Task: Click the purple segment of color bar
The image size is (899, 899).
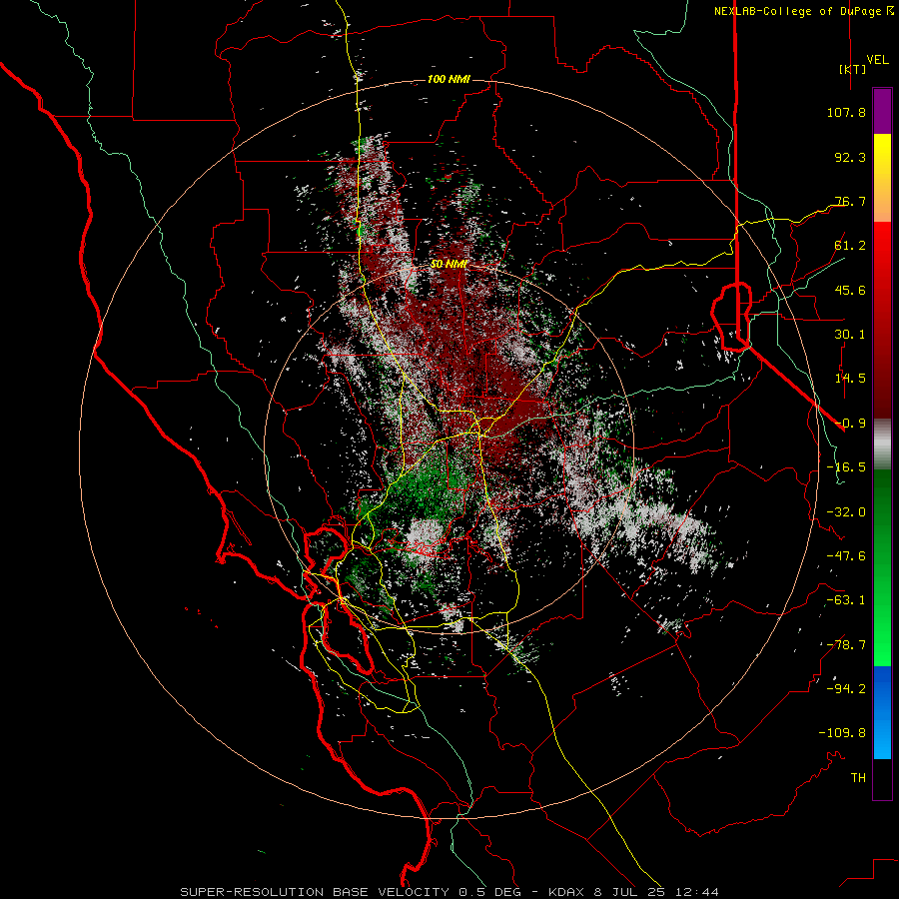Action: coord(882,112)
